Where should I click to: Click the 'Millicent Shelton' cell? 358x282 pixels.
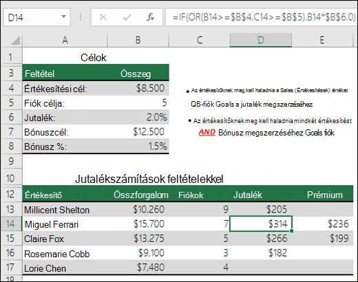point(65,210)
